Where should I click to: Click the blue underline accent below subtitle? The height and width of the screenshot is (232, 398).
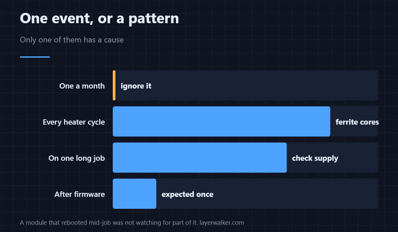pos(35,57)
